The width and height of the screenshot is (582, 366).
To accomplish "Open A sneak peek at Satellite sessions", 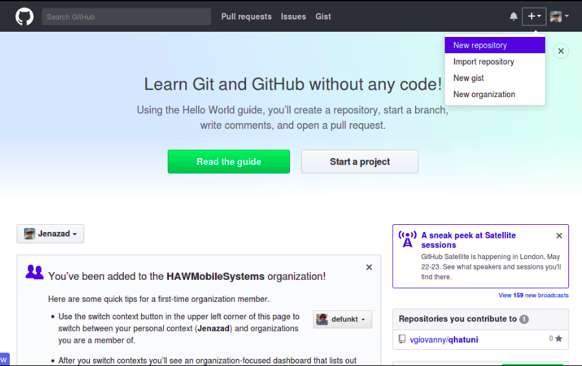I will pyautogui.click(x=469, y=240).
